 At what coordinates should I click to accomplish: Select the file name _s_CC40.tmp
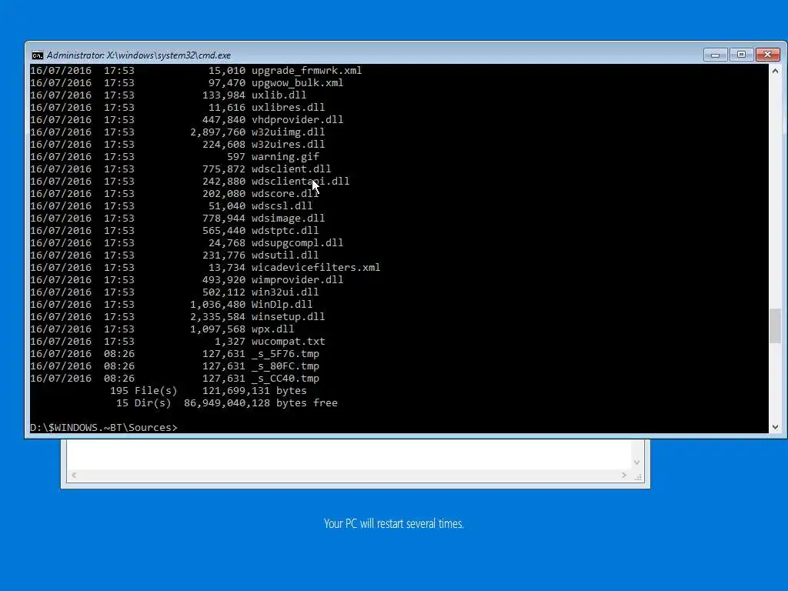pos(285,379)
